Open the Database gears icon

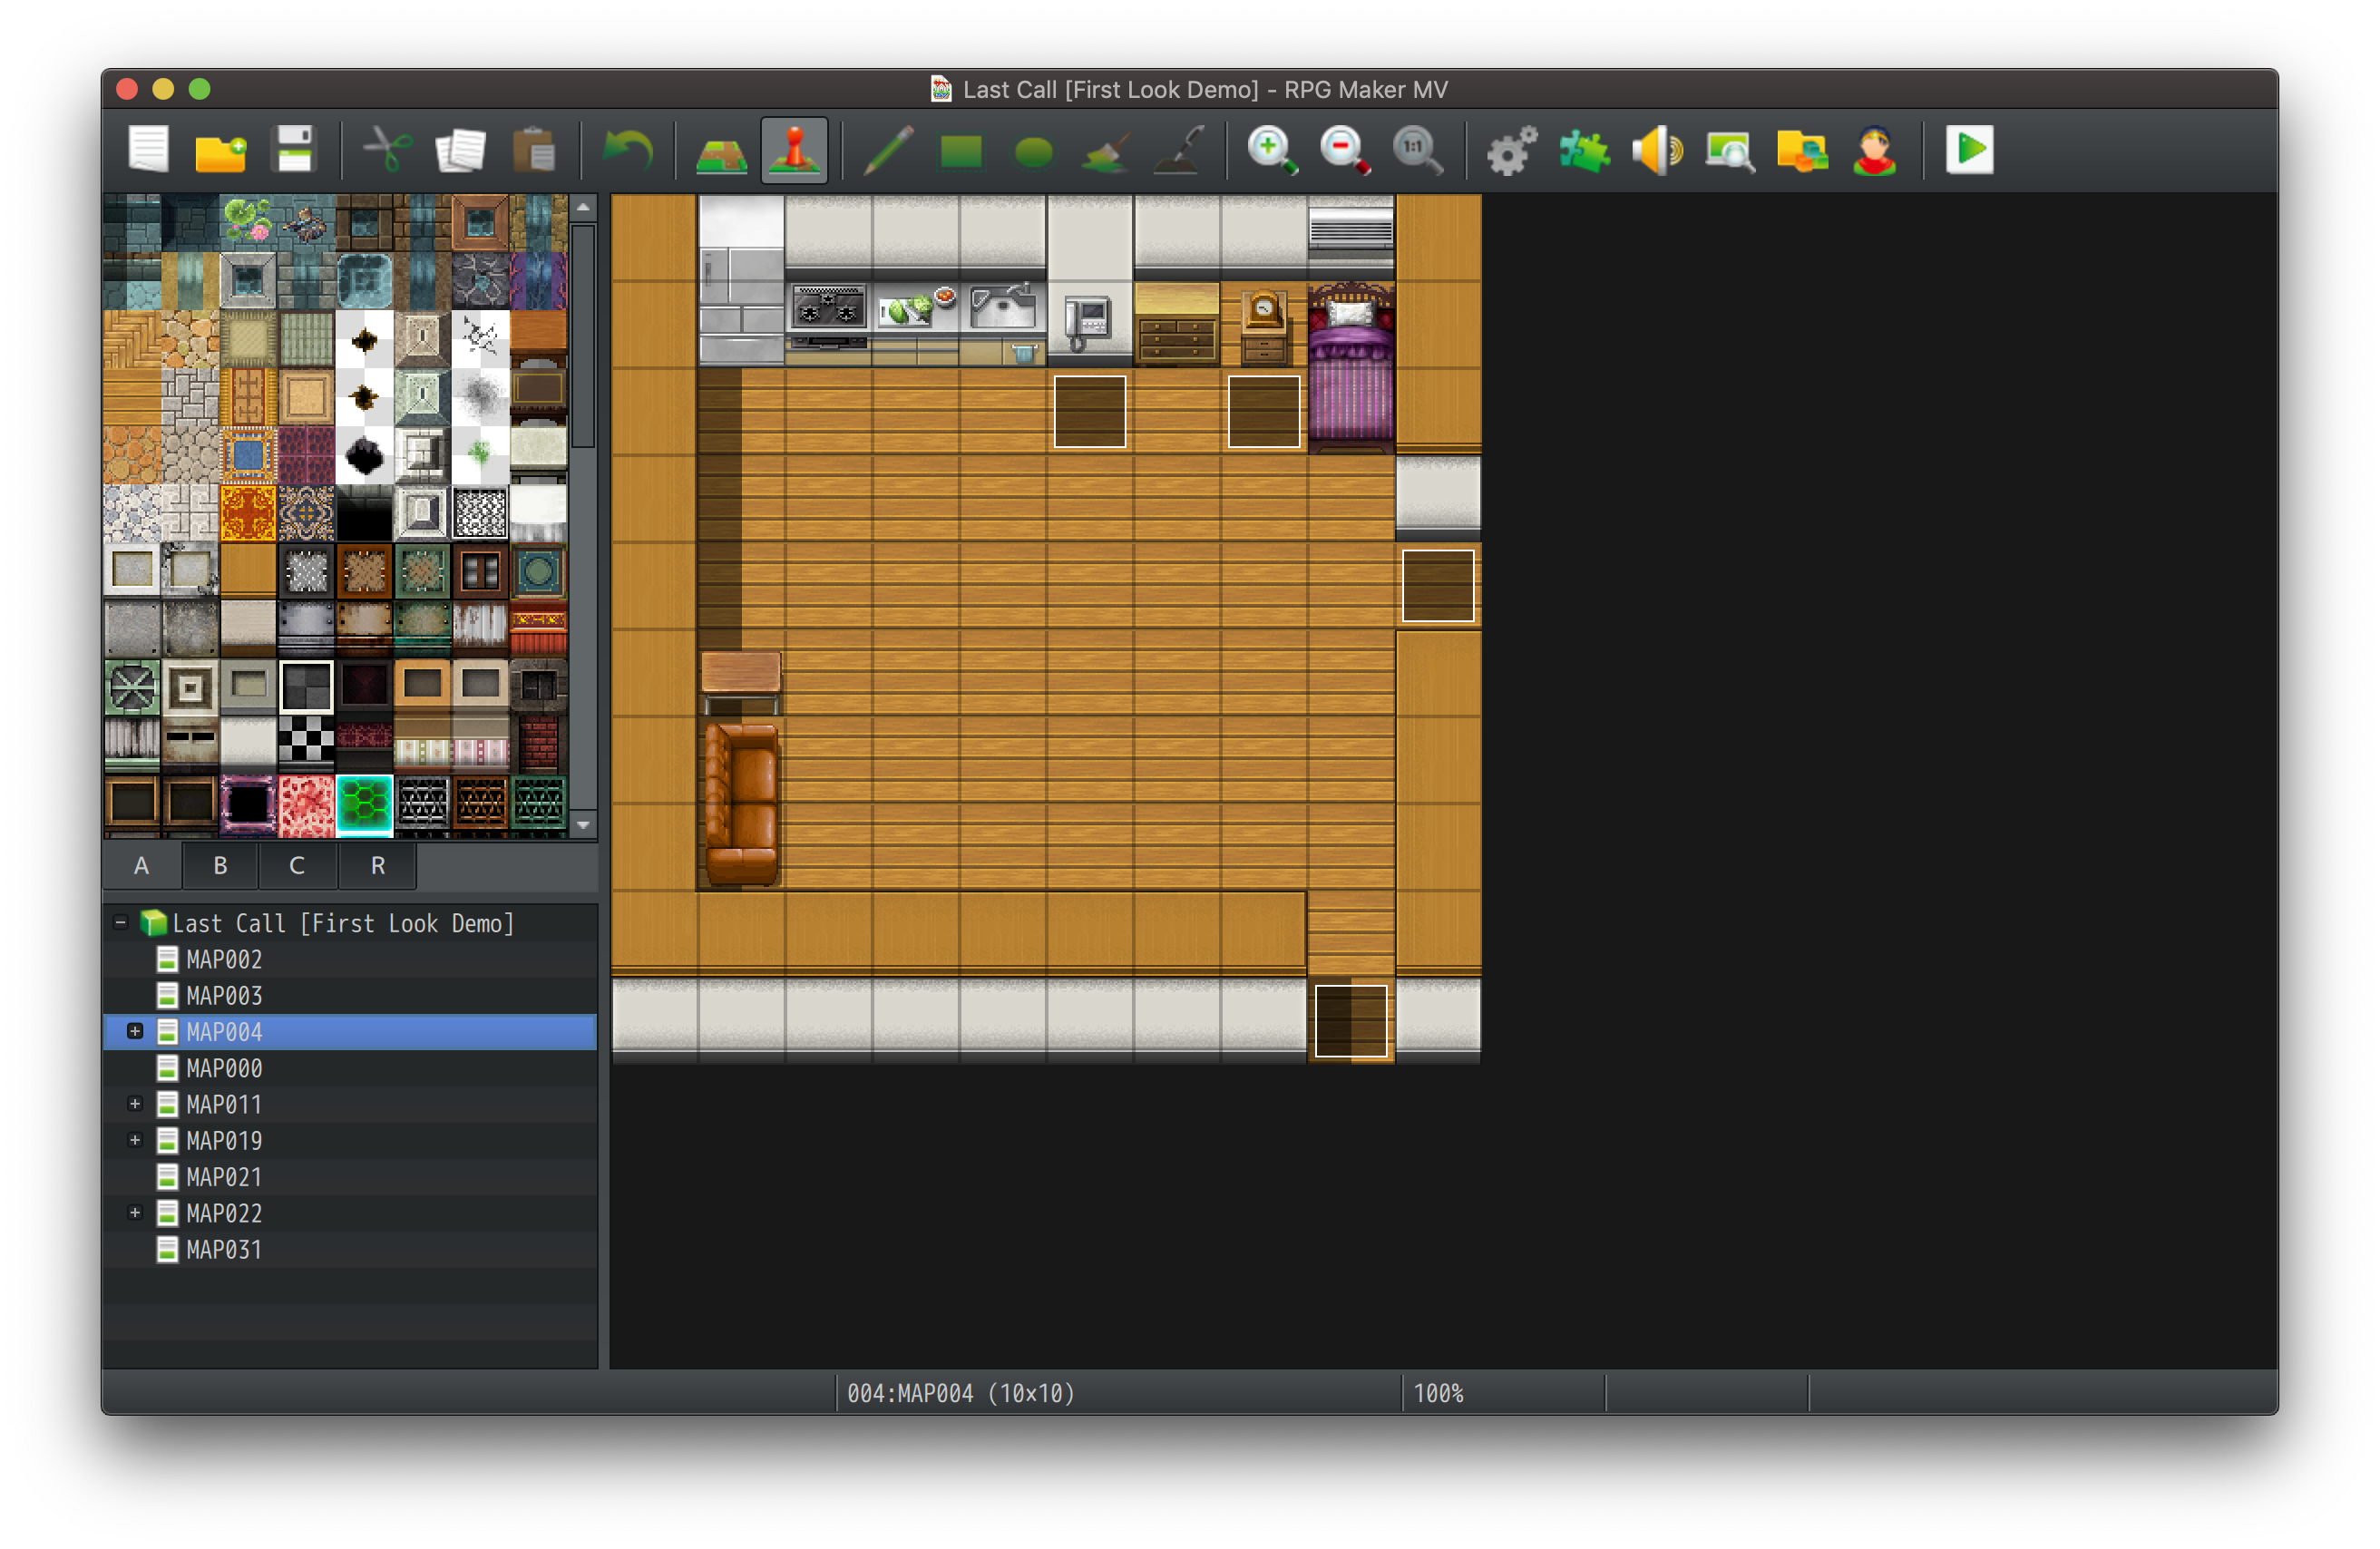[x=1511, y=151]
